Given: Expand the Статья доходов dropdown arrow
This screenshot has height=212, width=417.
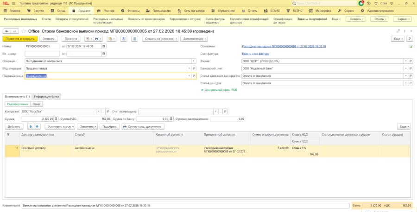Looking at the screenshot, I should 406,83.
